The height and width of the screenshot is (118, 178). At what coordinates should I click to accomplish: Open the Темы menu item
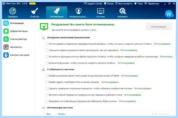point(140,4)
